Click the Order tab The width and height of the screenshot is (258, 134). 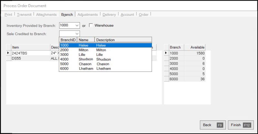pos(144,14)
